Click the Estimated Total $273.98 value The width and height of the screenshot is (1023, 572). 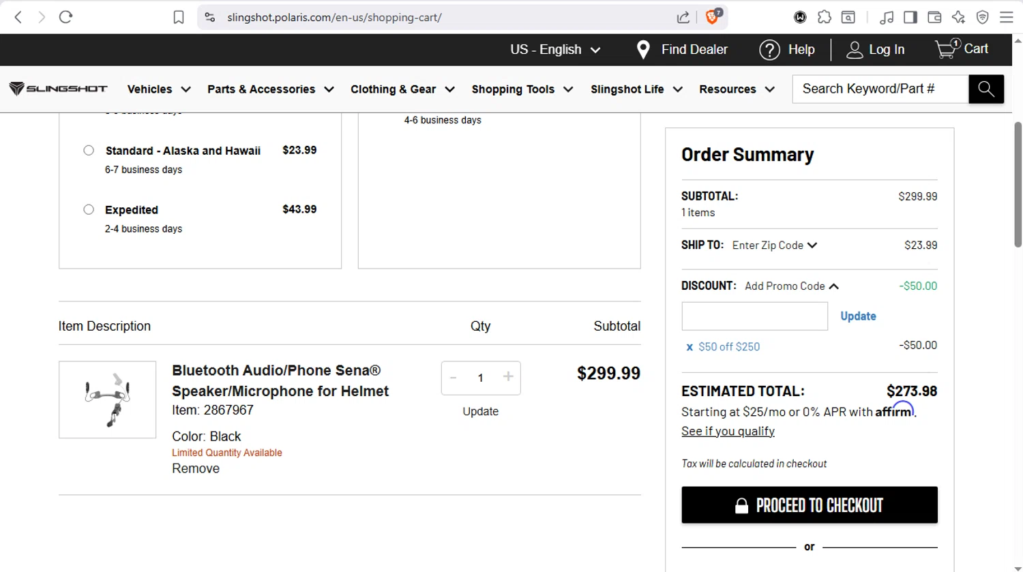point(912,391)
